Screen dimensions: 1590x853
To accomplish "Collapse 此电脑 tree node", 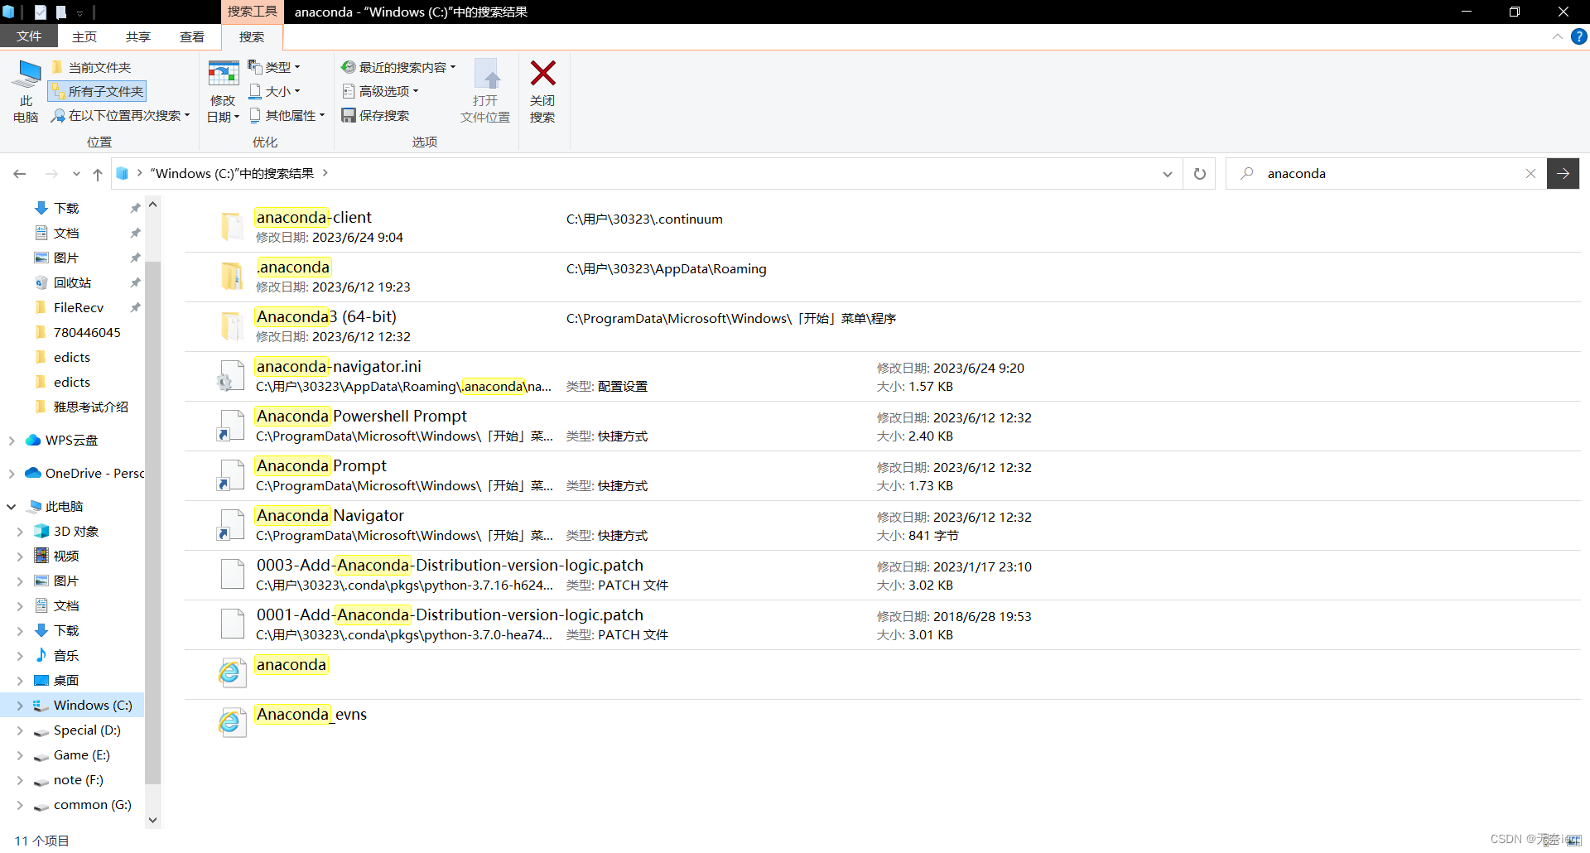I will (12, 507).
